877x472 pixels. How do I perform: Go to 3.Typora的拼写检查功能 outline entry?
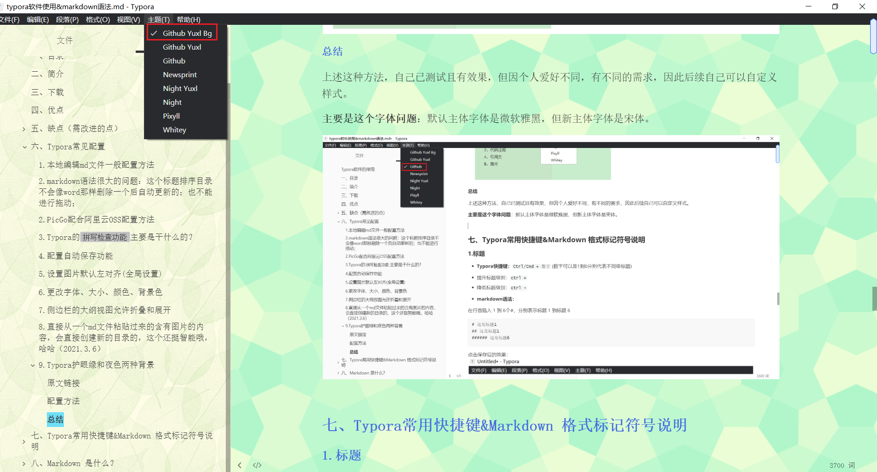[116, 237]
